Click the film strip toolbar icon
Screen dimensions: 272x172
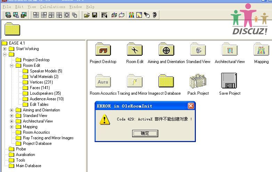(x=104, y=15)
